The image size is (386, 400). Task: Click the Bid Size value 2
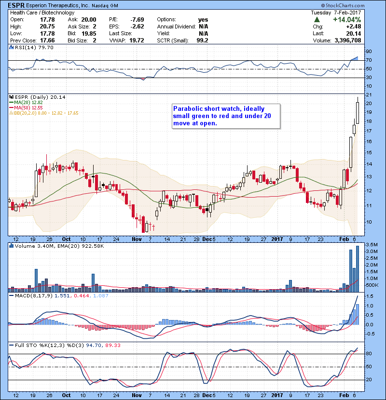coord(95,40)
